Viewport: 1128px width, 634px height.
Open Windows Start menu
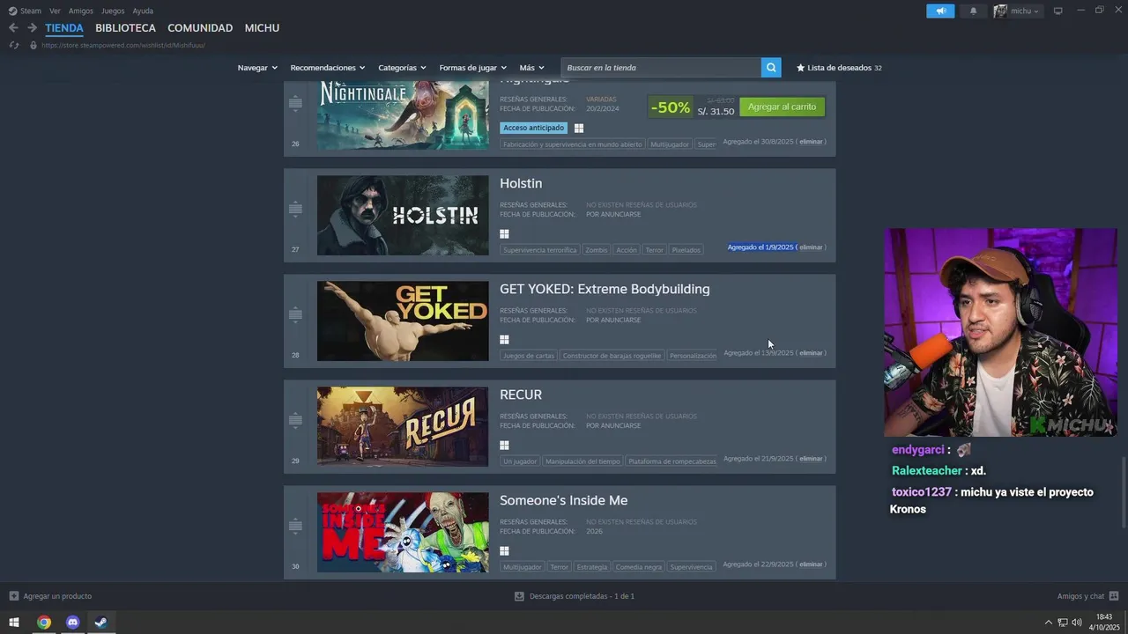[14, 623]
